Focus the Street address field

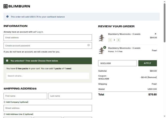48,108
